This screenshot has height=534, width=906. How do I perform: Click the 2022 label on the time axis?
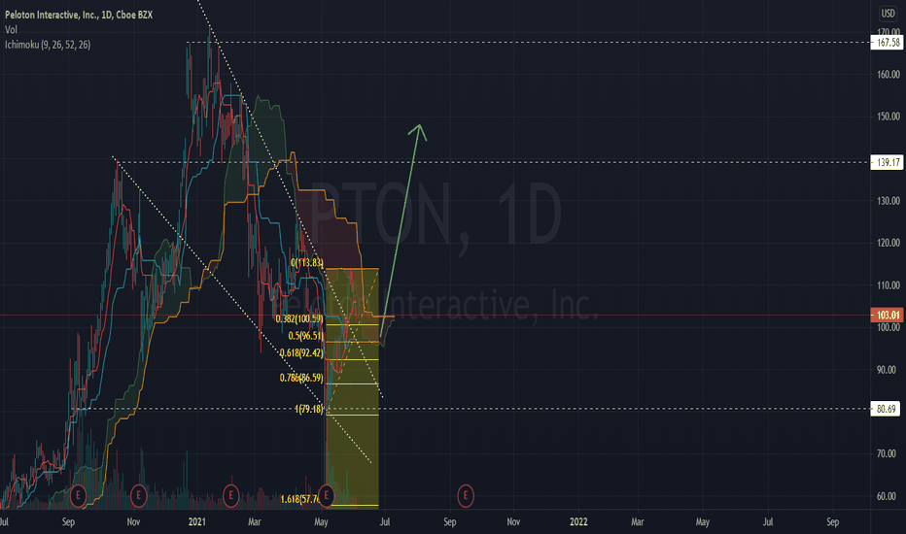[x=578, y=522]
